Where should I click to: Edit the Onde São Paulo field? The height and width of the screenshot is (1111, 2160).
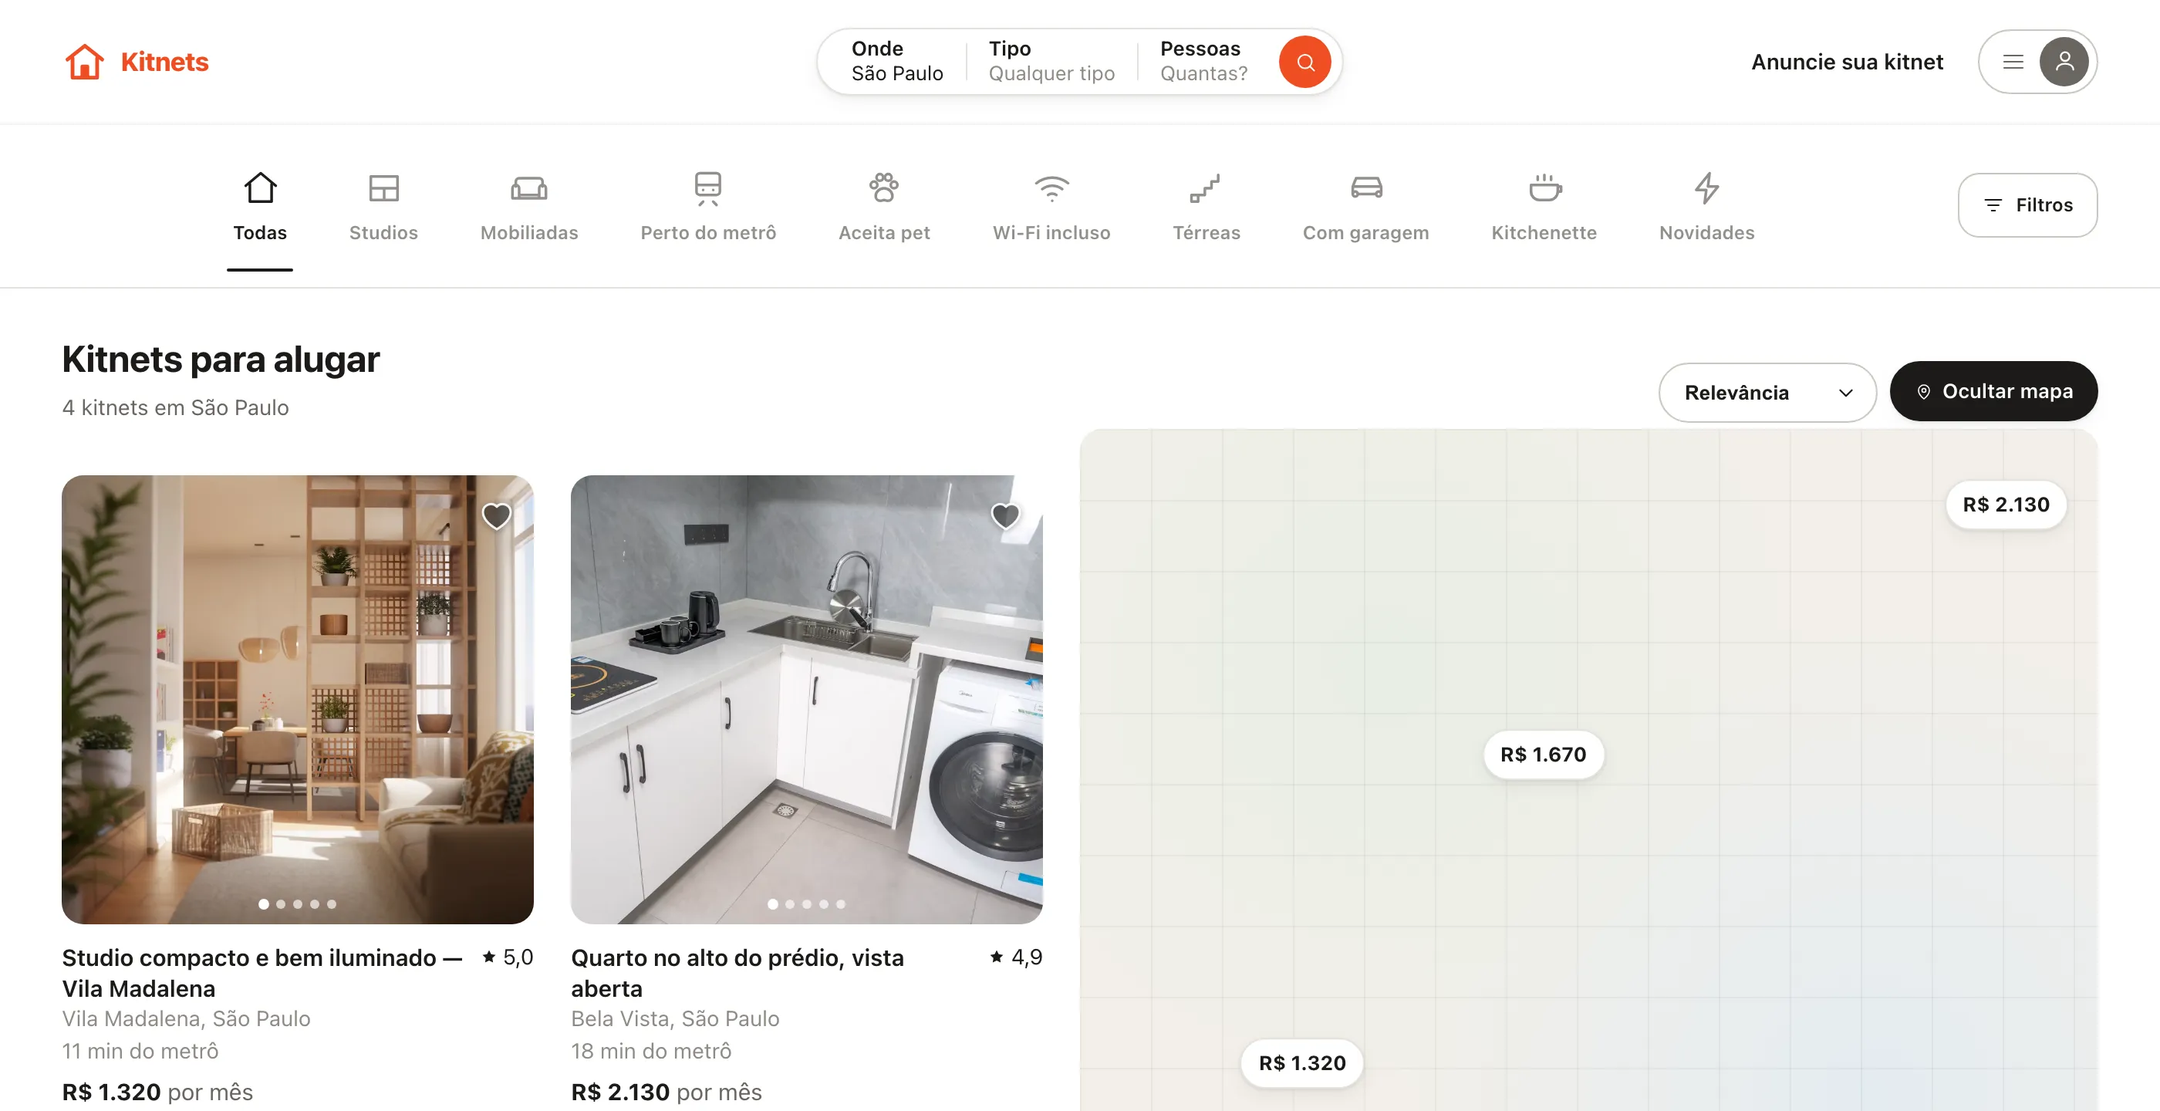point(896,61)
